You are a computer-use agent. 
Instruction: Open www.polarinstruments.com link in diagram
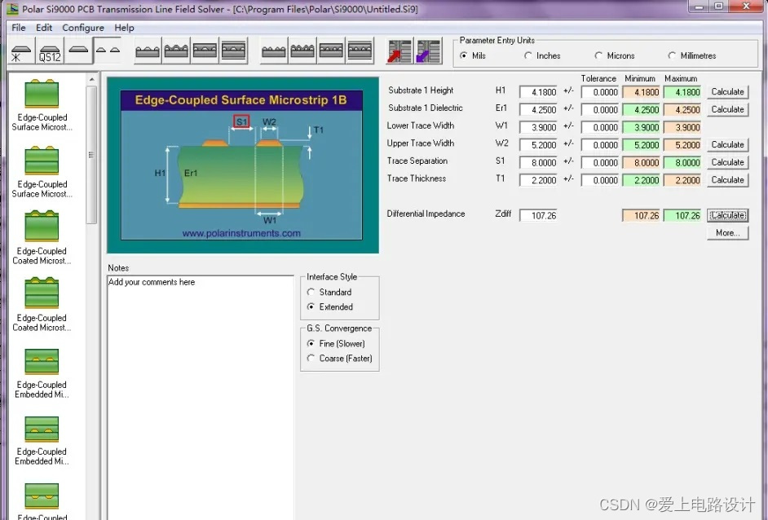(241, 233)
